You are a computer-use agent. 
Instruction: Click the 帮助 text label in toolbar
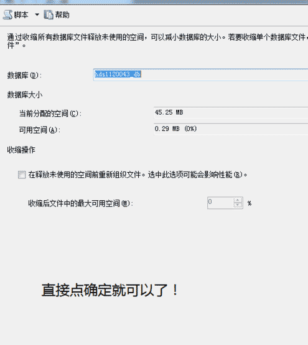click(62, 15)
